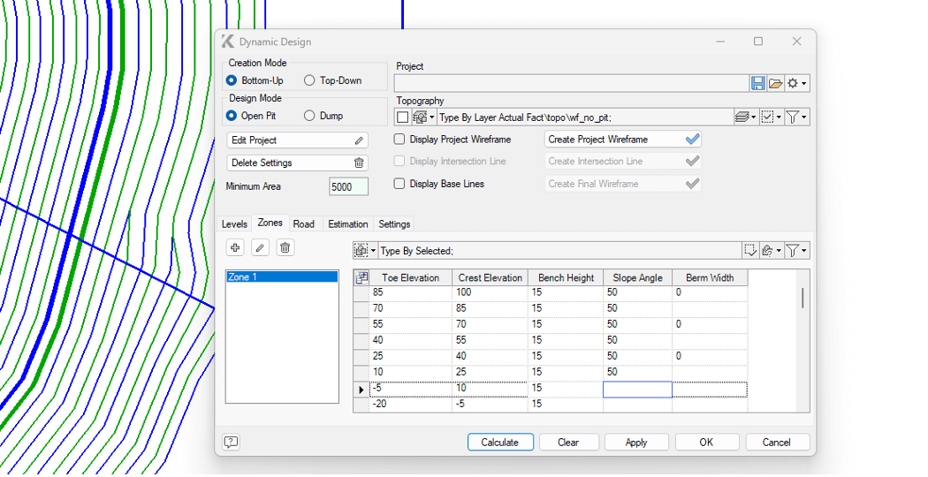Enable Display Project Wireframe checkbox
This screenshot has height=477, width=928.
399,139
